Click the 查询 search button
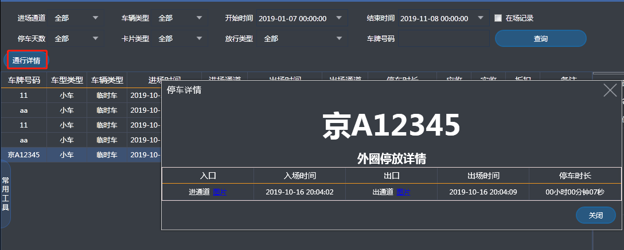The width and height of the screenshot is (624, 250). [x=540, y=38]
